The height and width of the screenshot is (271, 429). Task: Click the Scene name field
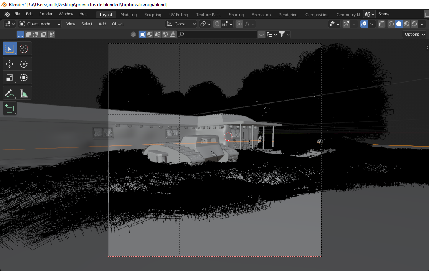[x=400, y=14]
